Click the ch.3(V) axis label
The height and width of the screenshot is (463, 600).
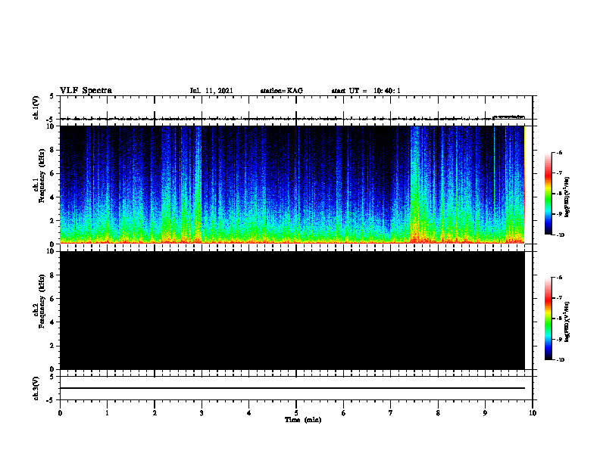[36, 388]
